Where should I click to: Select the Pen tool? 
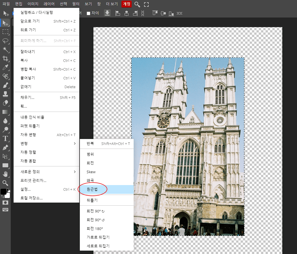tap(5, 147)
